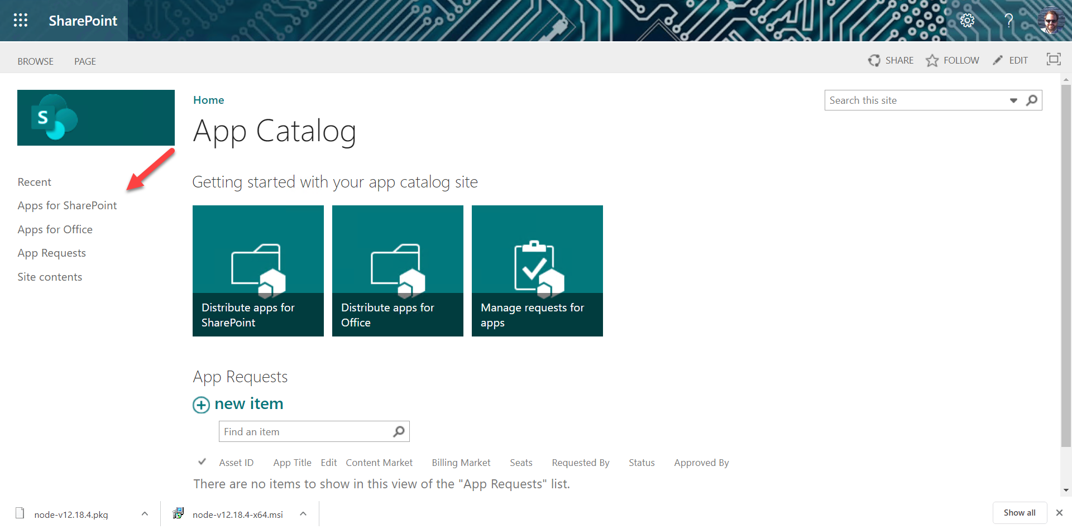Open Manage requests for apps tile
Image resolution: width=1072 pixels, height=529 pixels.
coord(537,271)
